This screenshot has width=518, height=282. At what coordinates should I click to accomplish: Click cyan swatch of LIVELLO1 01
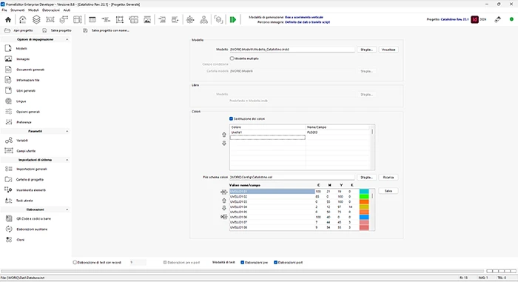(x=364, y=192)
